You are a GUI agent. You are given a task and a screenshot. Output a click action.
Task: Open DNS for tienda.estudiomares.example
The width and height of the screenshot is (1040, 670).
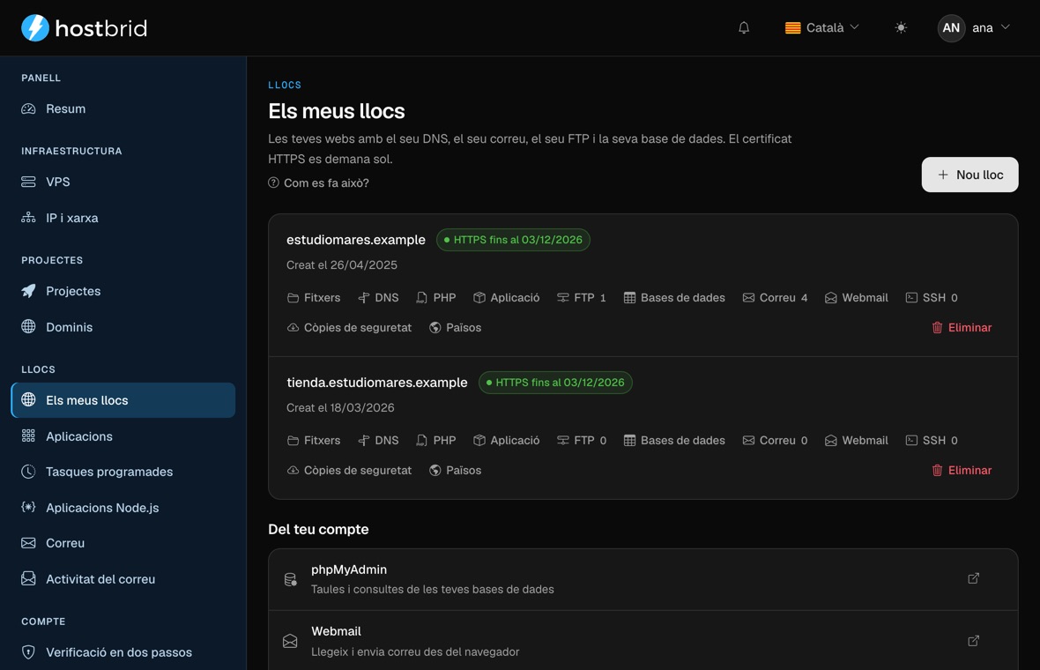378,441
